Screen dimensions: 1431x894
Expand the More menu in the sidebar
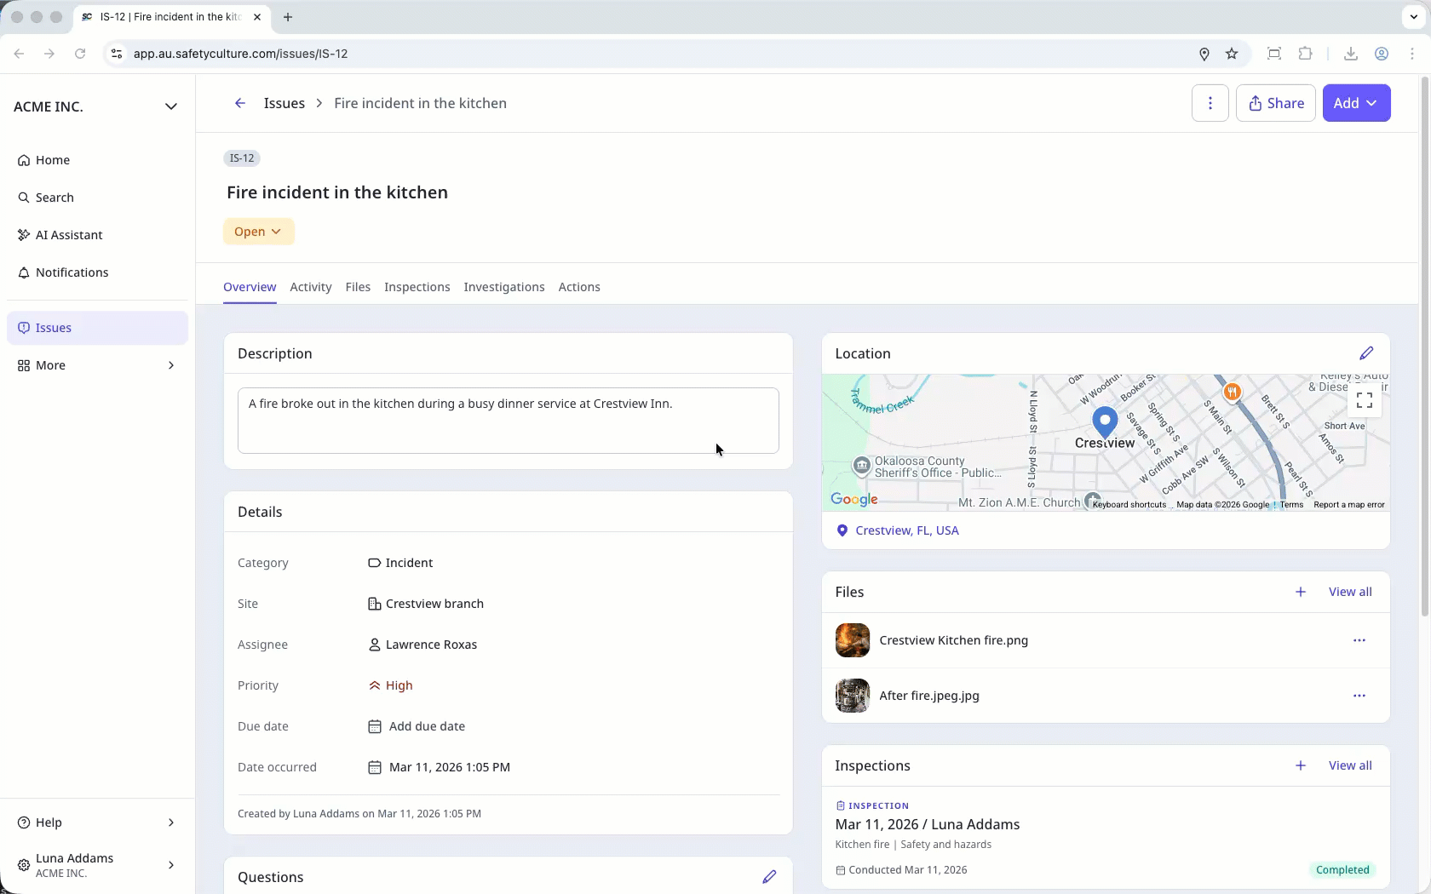[97, 365]
